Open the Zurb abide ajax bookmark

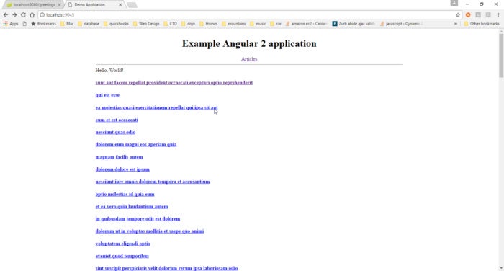point(354,24)
